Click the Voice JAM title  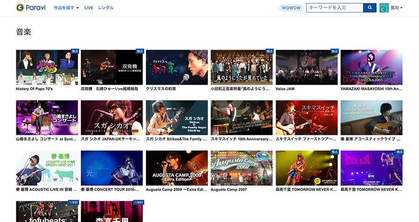pyautogui.click(x=285, y=89)
